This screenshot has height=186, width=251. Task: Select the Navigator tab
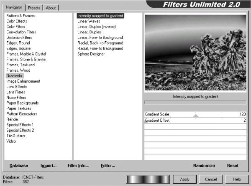14,8
